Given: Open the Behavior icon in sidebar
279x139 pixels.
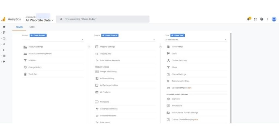Looking at the screenshot, I should pyautogui.click(x=4, y=56).
